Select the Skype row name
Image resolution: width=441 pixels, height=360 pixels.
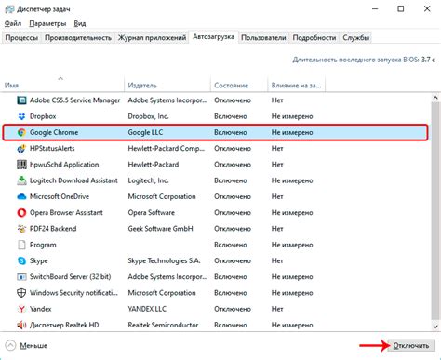pyautogui.click(x=39, y=260)
